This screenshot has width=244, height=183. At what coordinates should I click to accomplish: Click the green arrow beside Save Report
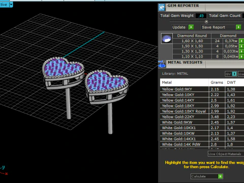(x=238, y=27)
